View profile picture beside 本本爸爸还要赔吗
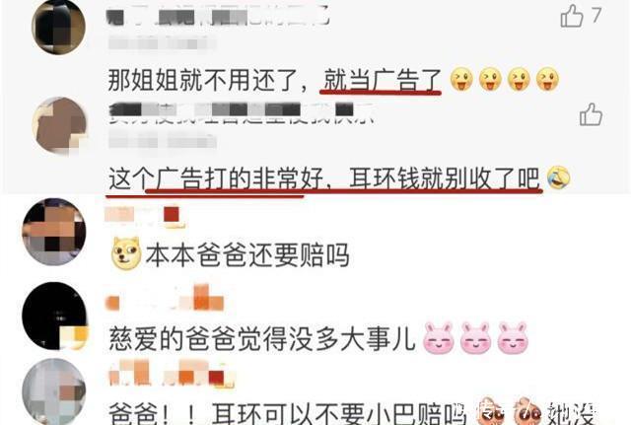The width and height of the screenshot is (631, 425). 54,232
